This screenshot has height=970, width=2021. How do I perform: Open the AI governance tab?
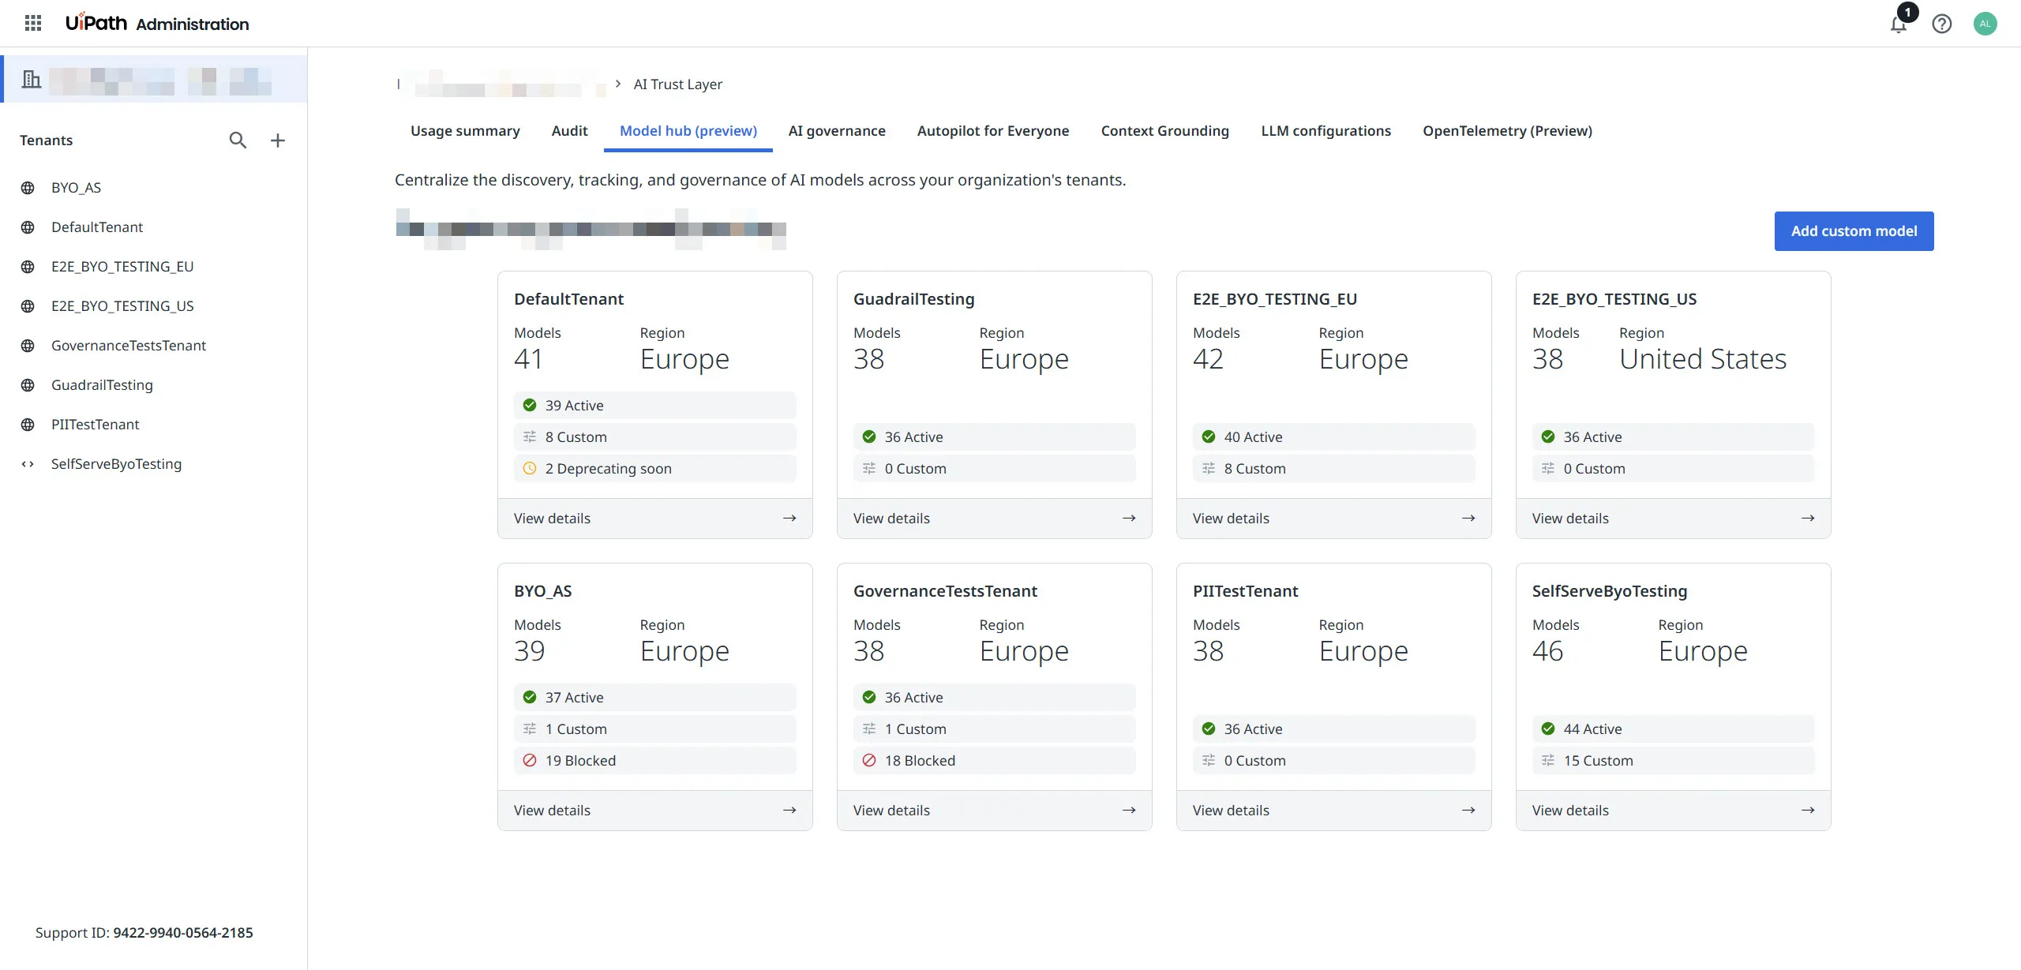point(837,131)
